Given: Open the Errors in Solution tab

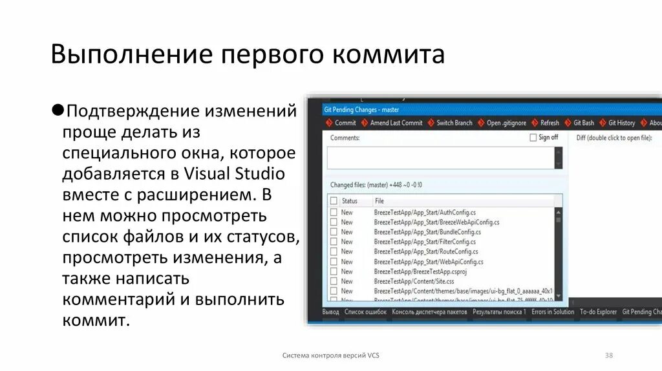Looking at the screenshot, I should pos(553,312).
